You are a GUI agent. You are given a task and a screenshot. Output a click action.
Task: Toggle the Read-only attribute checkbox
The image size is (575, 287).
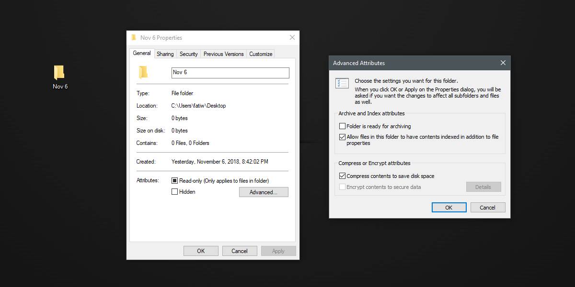point(174,181)
